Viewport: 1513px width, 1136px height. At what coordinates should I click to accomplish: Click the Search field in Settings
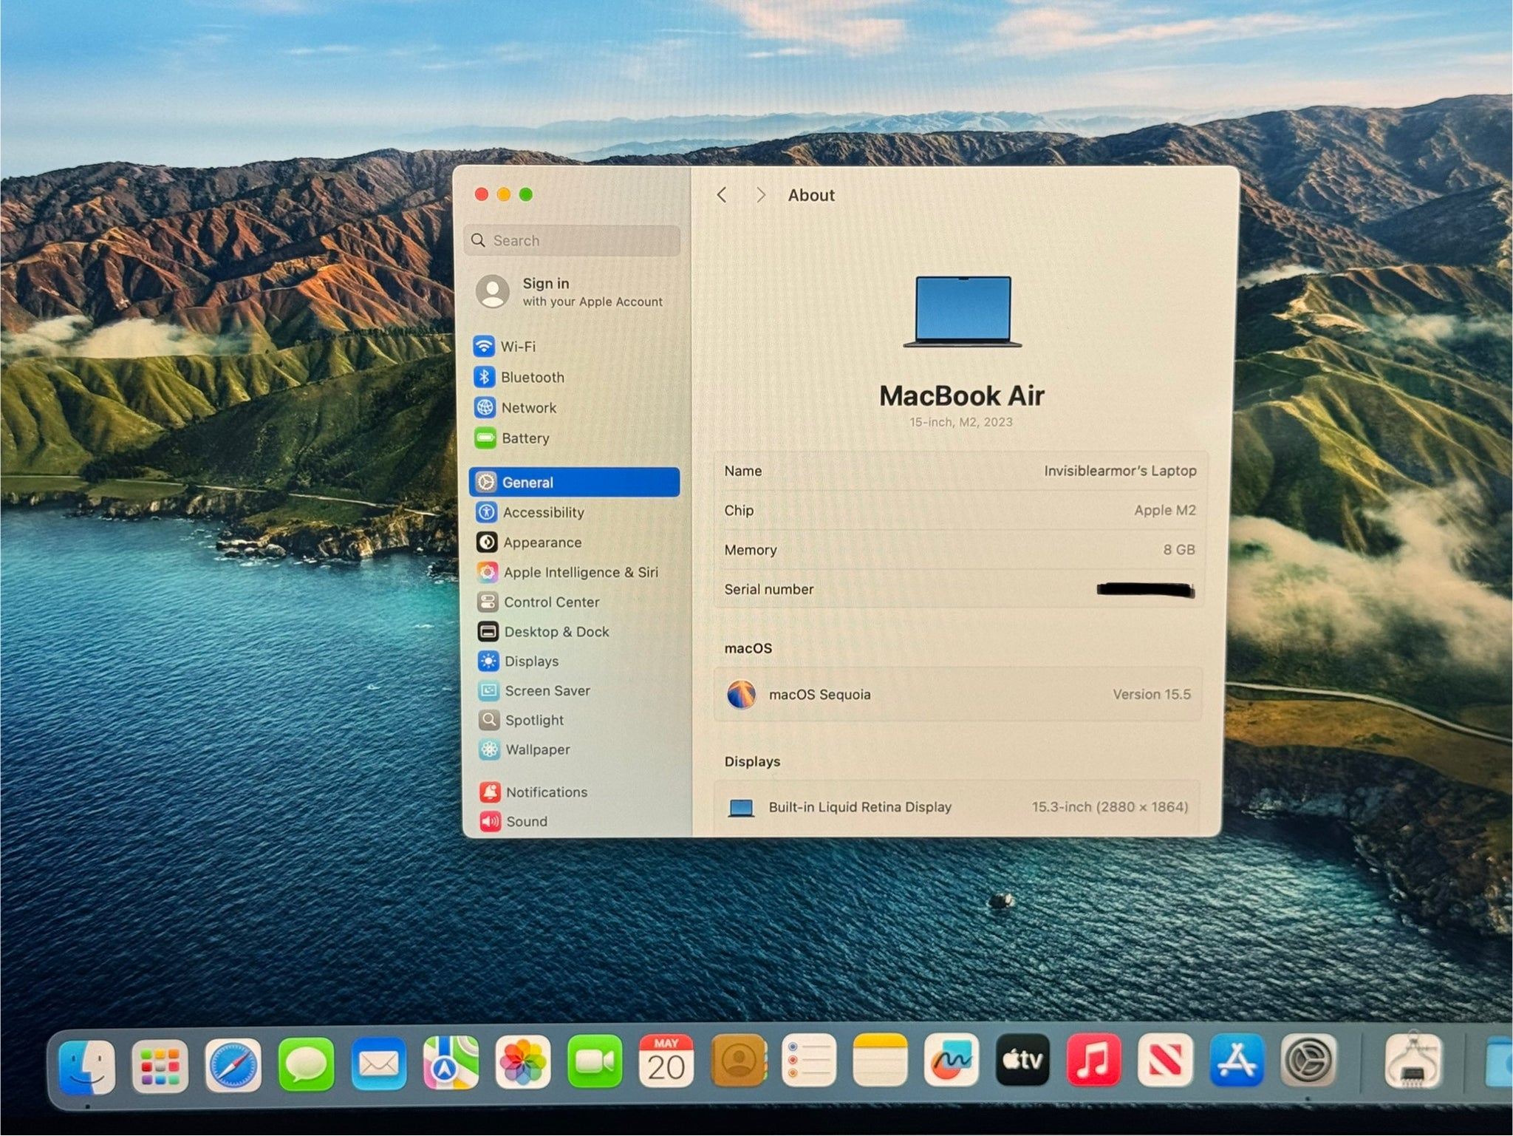click(x=573, y=241)
